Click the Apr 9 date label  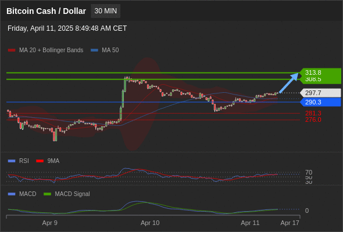(x=50, y=223)
